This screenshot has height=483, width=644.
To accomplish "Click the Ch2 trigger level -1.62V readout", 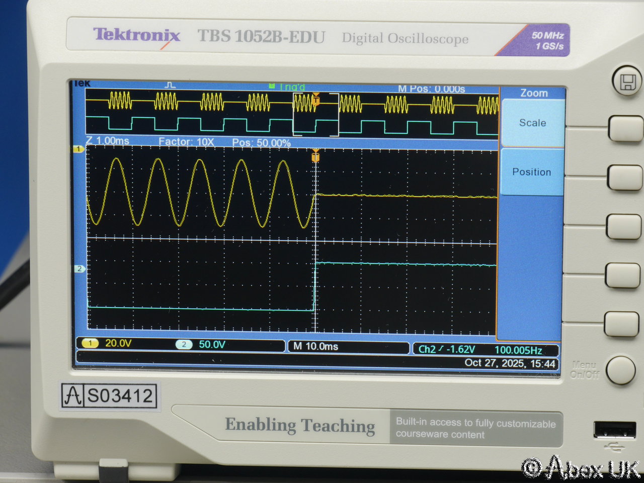I will 447,349.
